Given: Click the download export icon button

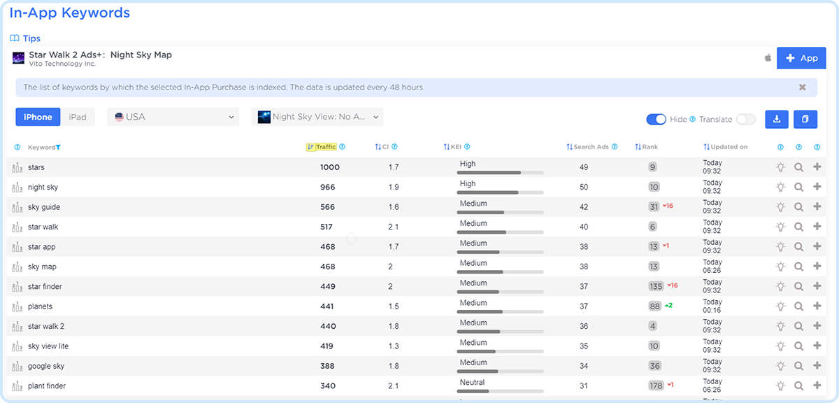Looking at the screenshot, I should pyautogui.click(x=777, y=119).
